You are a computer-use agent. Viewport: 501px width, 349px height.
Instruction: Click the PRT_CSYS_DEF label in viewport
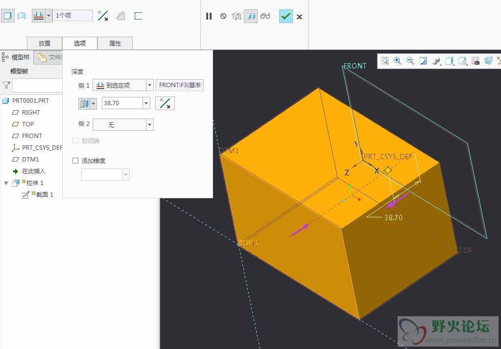click(x=388, y=157)
